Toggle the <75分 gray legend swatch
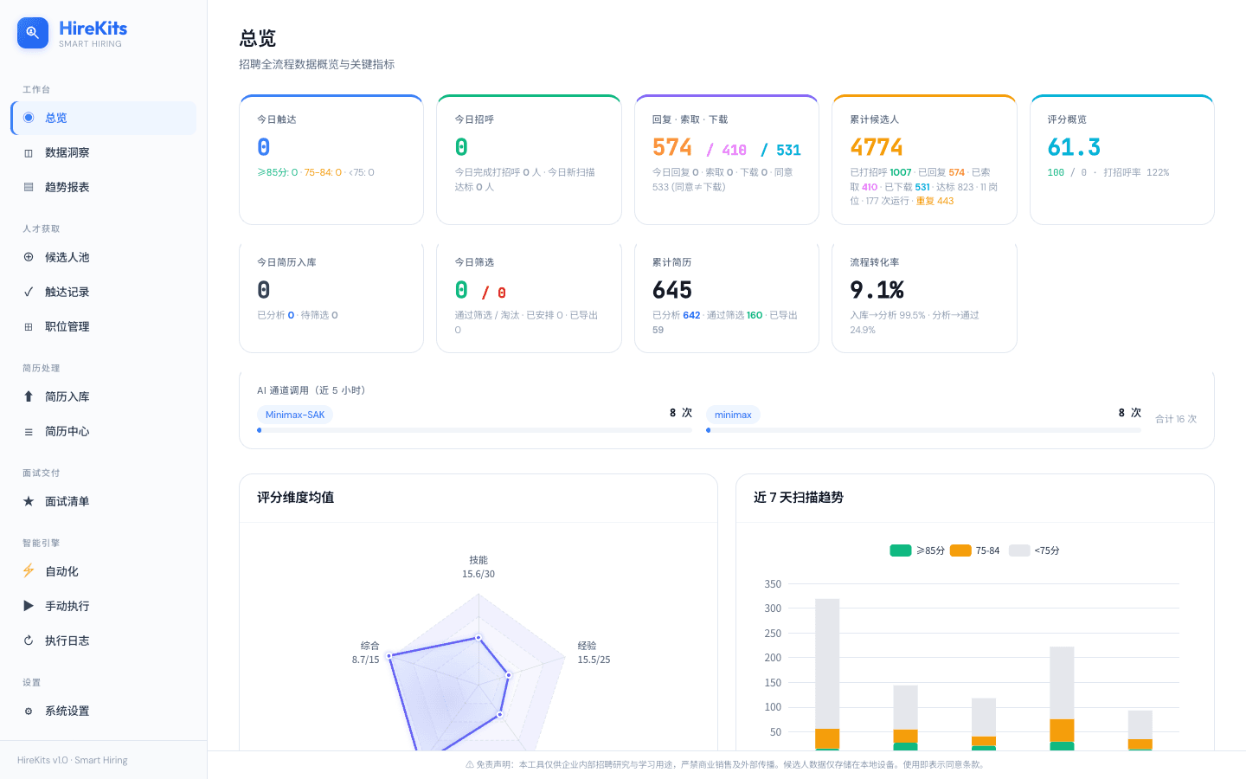1246x779 pixels. pyautogui.click(x=1019, y=550)
